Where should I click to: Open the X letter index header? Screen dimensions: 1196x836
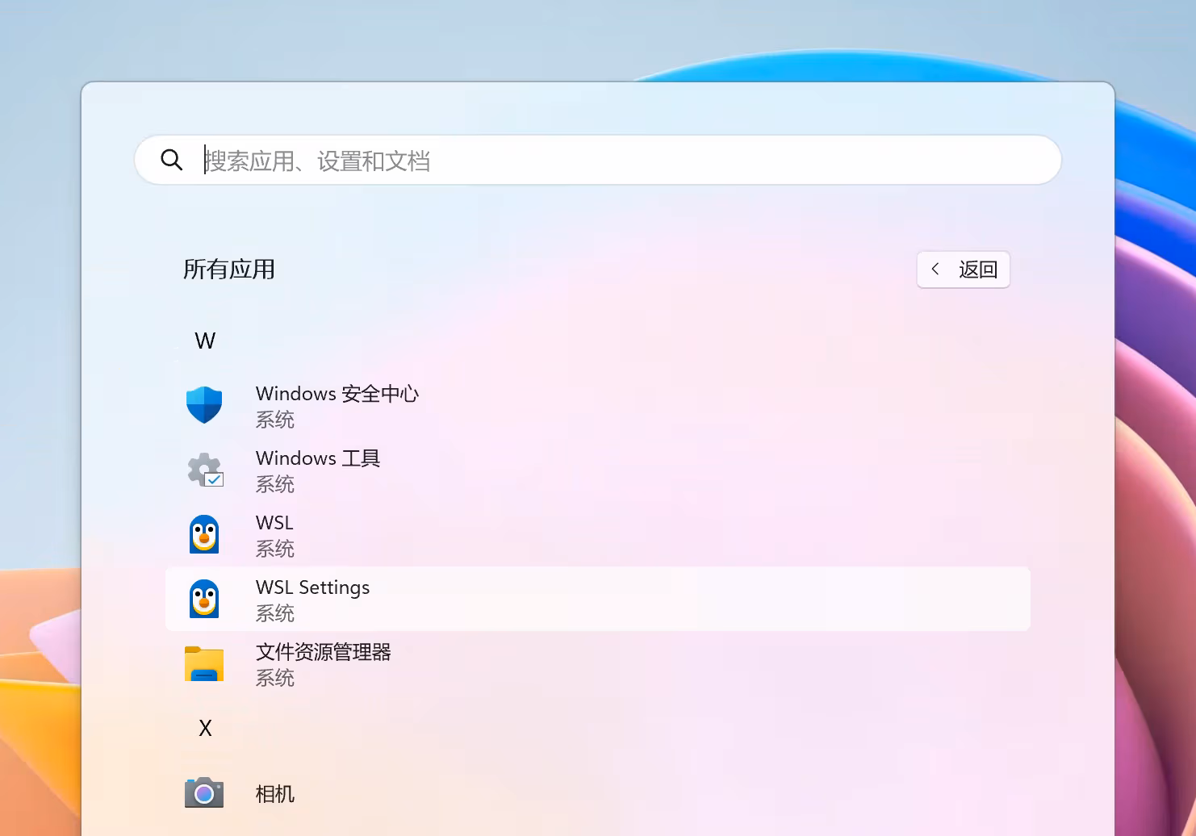[x=205, y=728]
